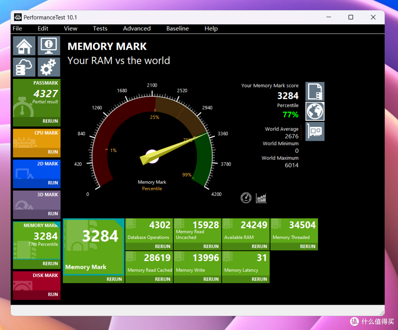
Task: Open the View menu
Action: pyautogui.click(x=70, y=28)
